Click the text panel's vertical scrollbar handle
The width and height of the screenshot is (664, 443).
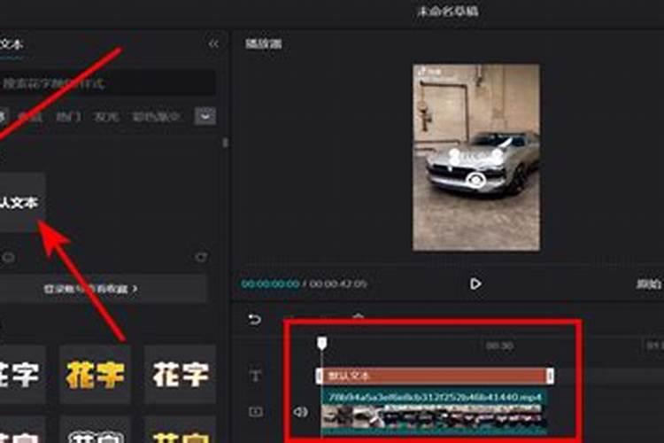(x=225, y=143)
